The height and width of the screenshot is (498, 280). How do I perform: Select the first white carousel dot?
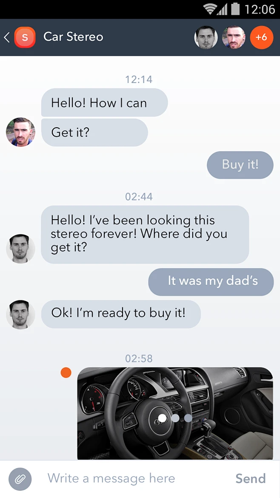[162, 418]
